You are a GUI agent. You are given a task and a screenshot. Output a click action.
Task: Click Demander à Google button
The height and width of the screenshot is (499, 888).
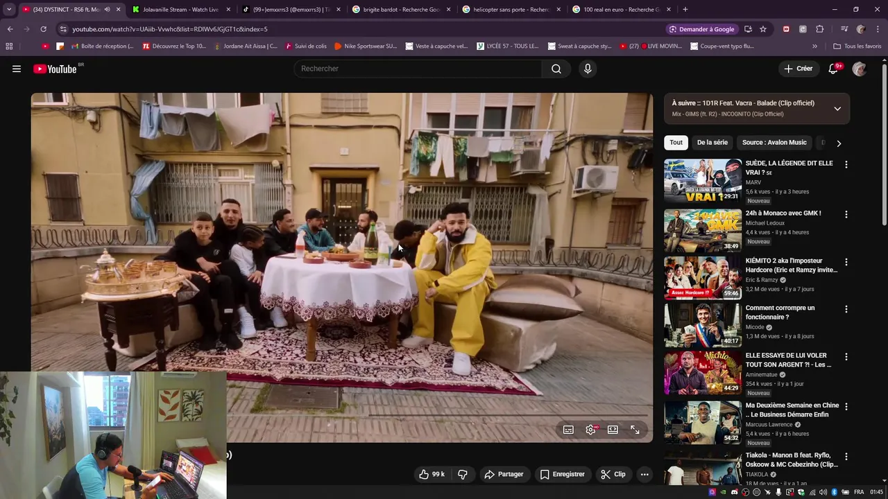click(x=701, y=29)
